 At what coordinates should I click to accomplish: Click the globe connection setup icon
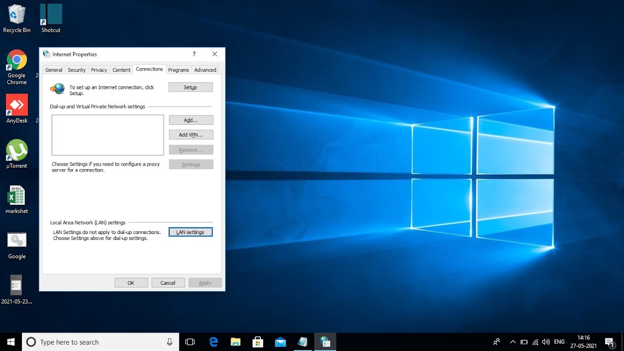click(x=58, y=89)
